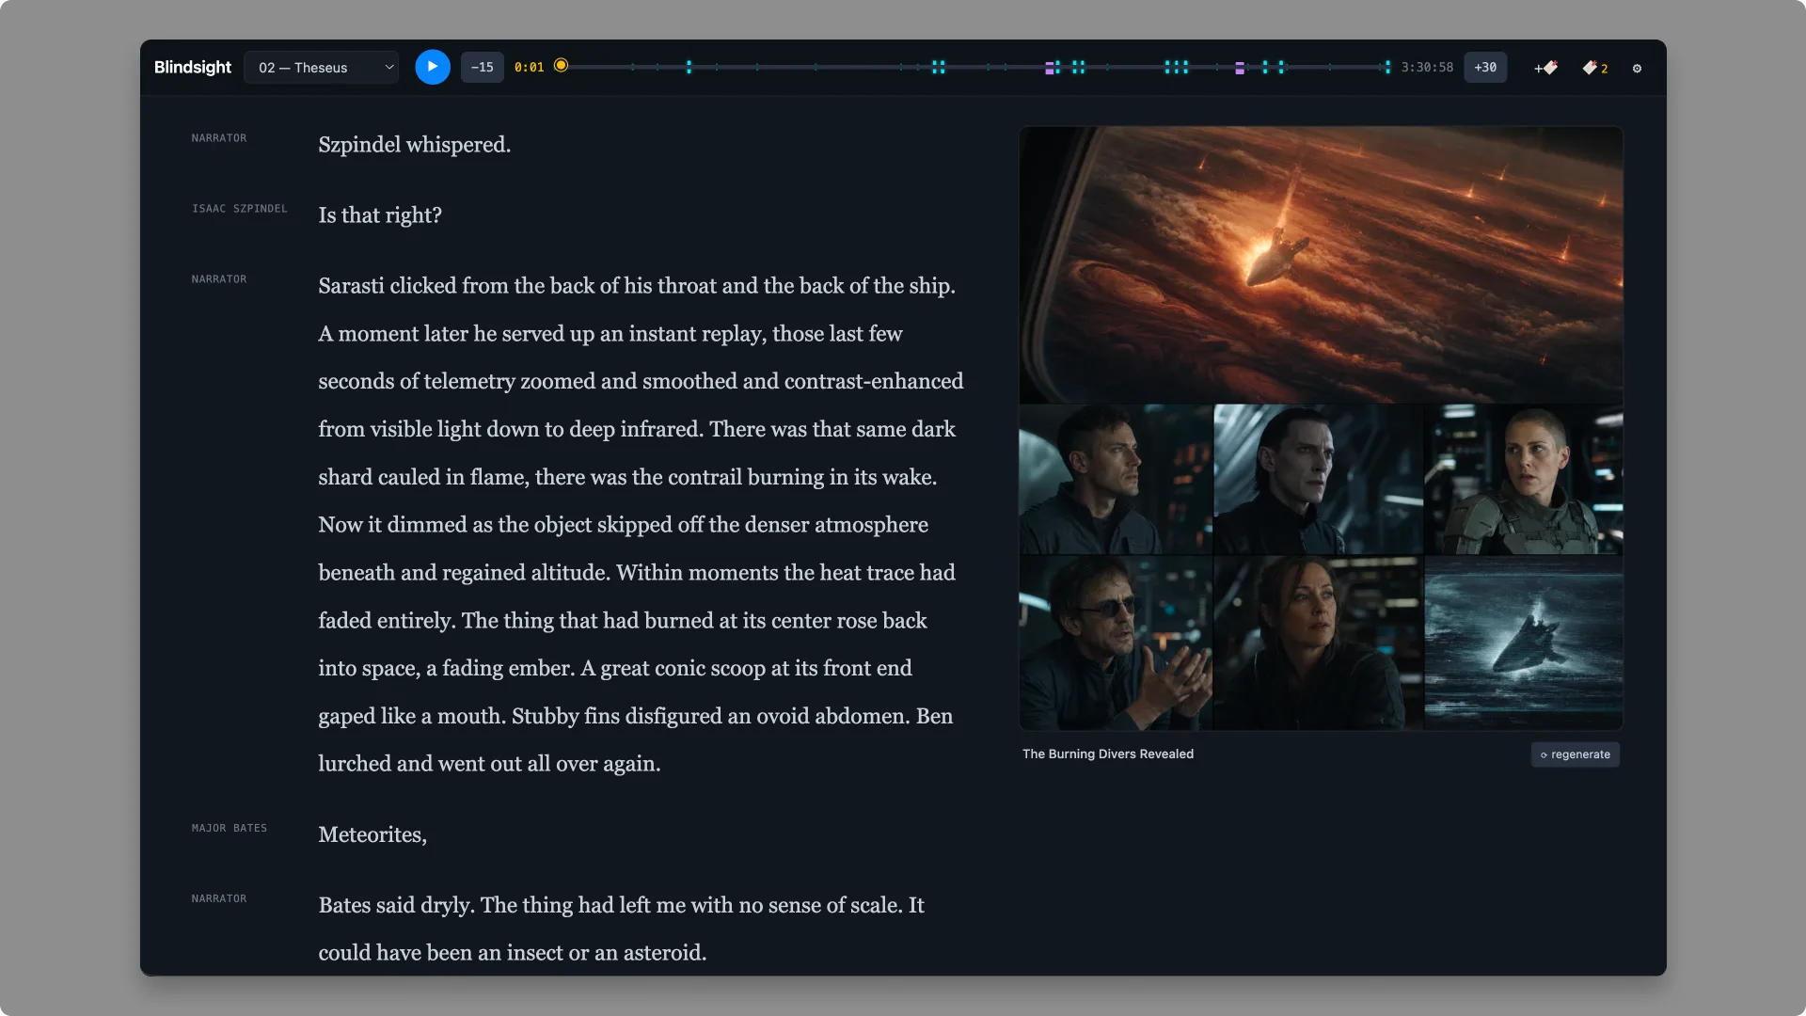Click the total duration 3:30:58
The height and width of the screenshot is (1016, 1806).
point(1427,68)
